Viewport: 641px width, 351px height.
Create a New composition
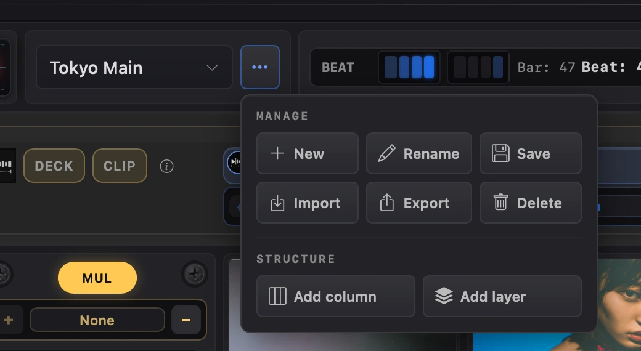pyautogui.click(x=308, y=153)
